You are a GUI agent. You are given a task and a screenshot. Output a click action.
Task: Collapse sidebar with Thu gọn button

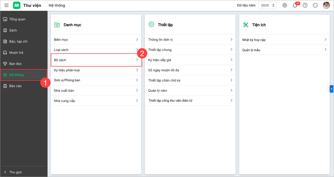(x=15, y=172)
